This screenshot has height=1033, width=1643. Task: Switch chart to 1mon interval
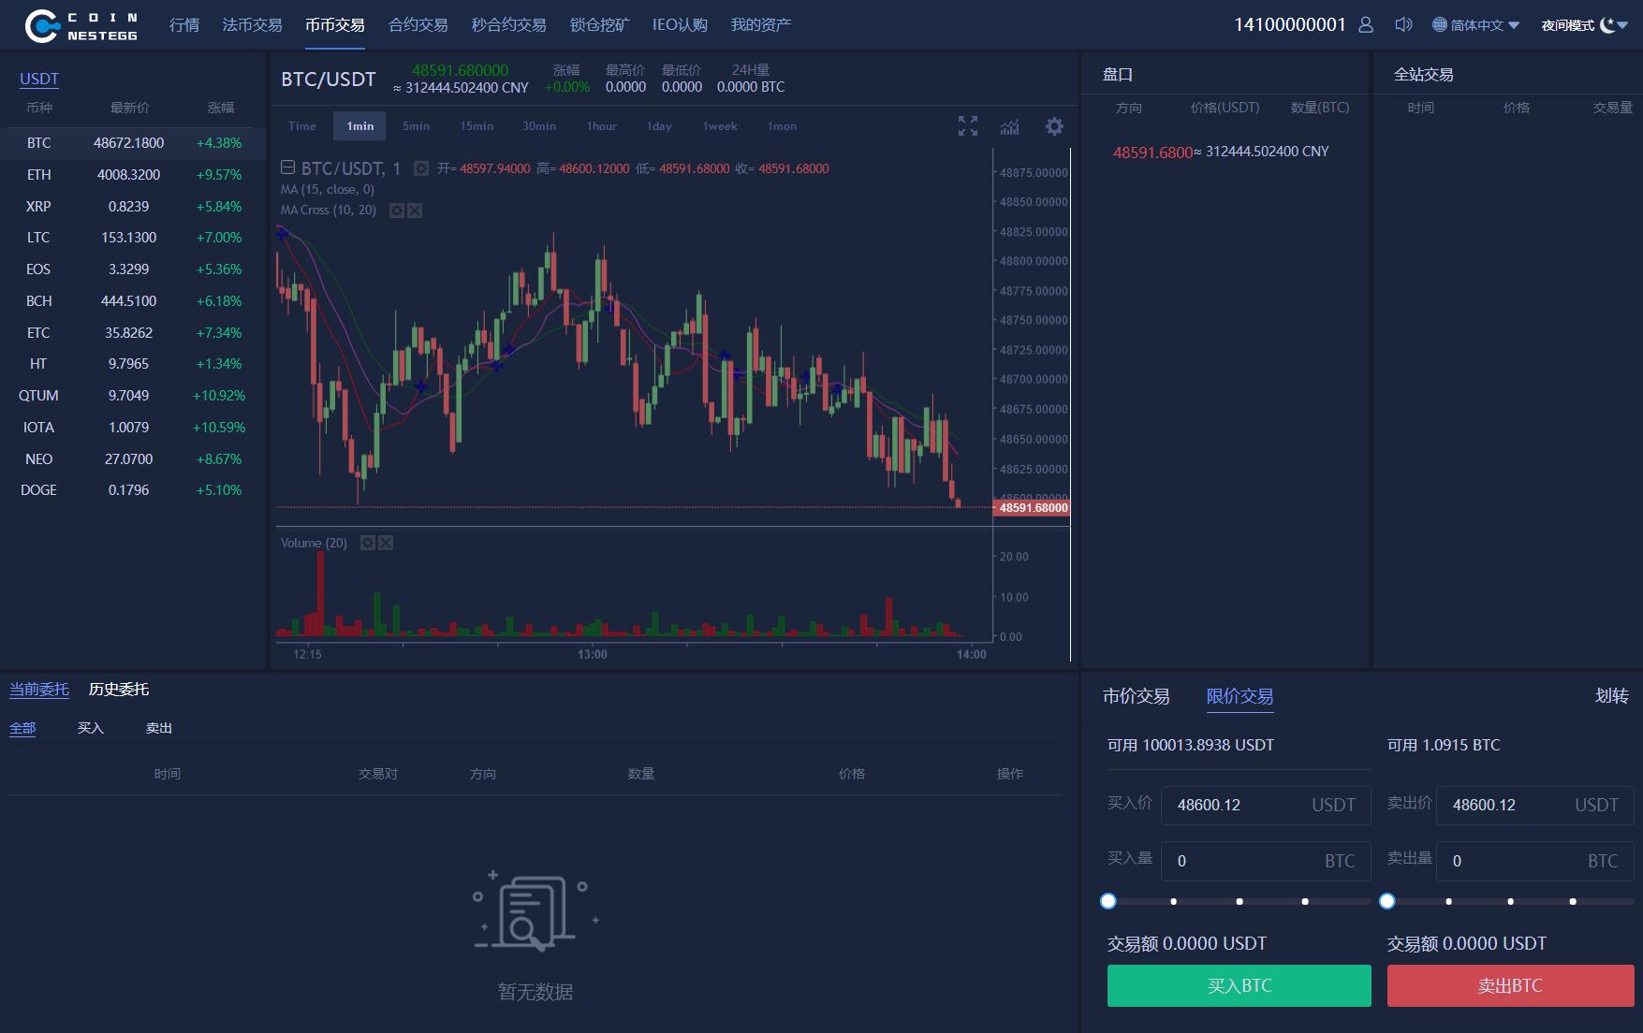[783, 126]
